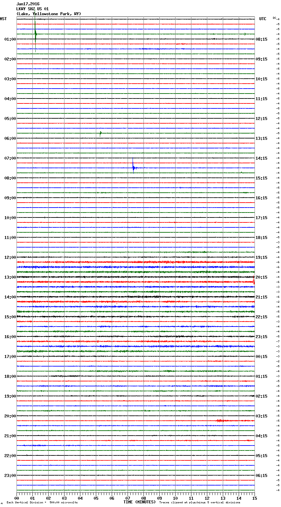This screenshot has height=507, width=281.
Task: Click the noisy blue trace at 12:30
Action: [x=136, y=267]
